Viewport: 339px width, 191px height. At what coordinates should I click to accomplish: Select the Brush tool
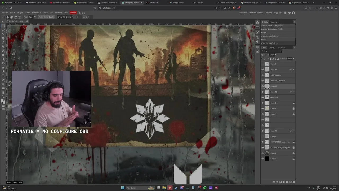coord(3,51)
